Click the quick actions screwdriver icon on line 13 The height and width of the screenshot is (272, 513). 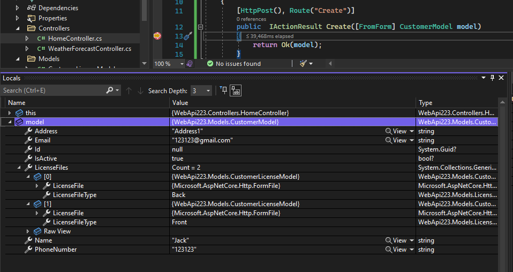pos(188,36)
